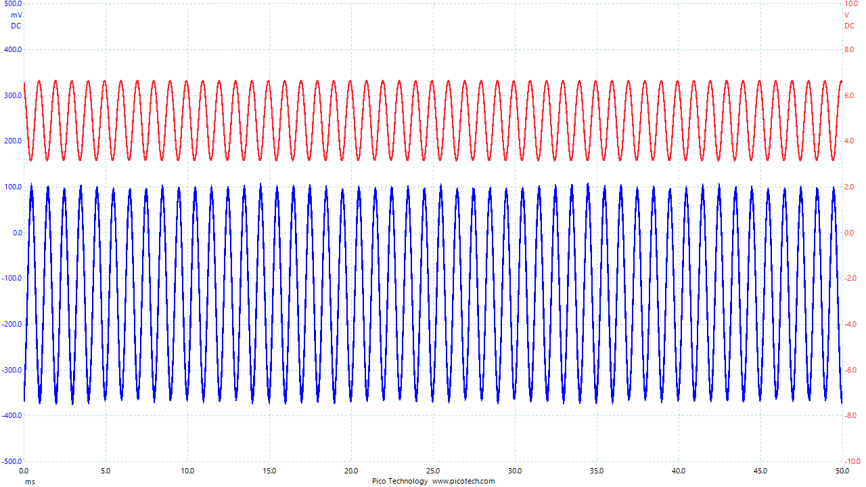Click the blue 300.0 axis label
Viewport: 866px width, 487px height.
(x=13, y=95)
